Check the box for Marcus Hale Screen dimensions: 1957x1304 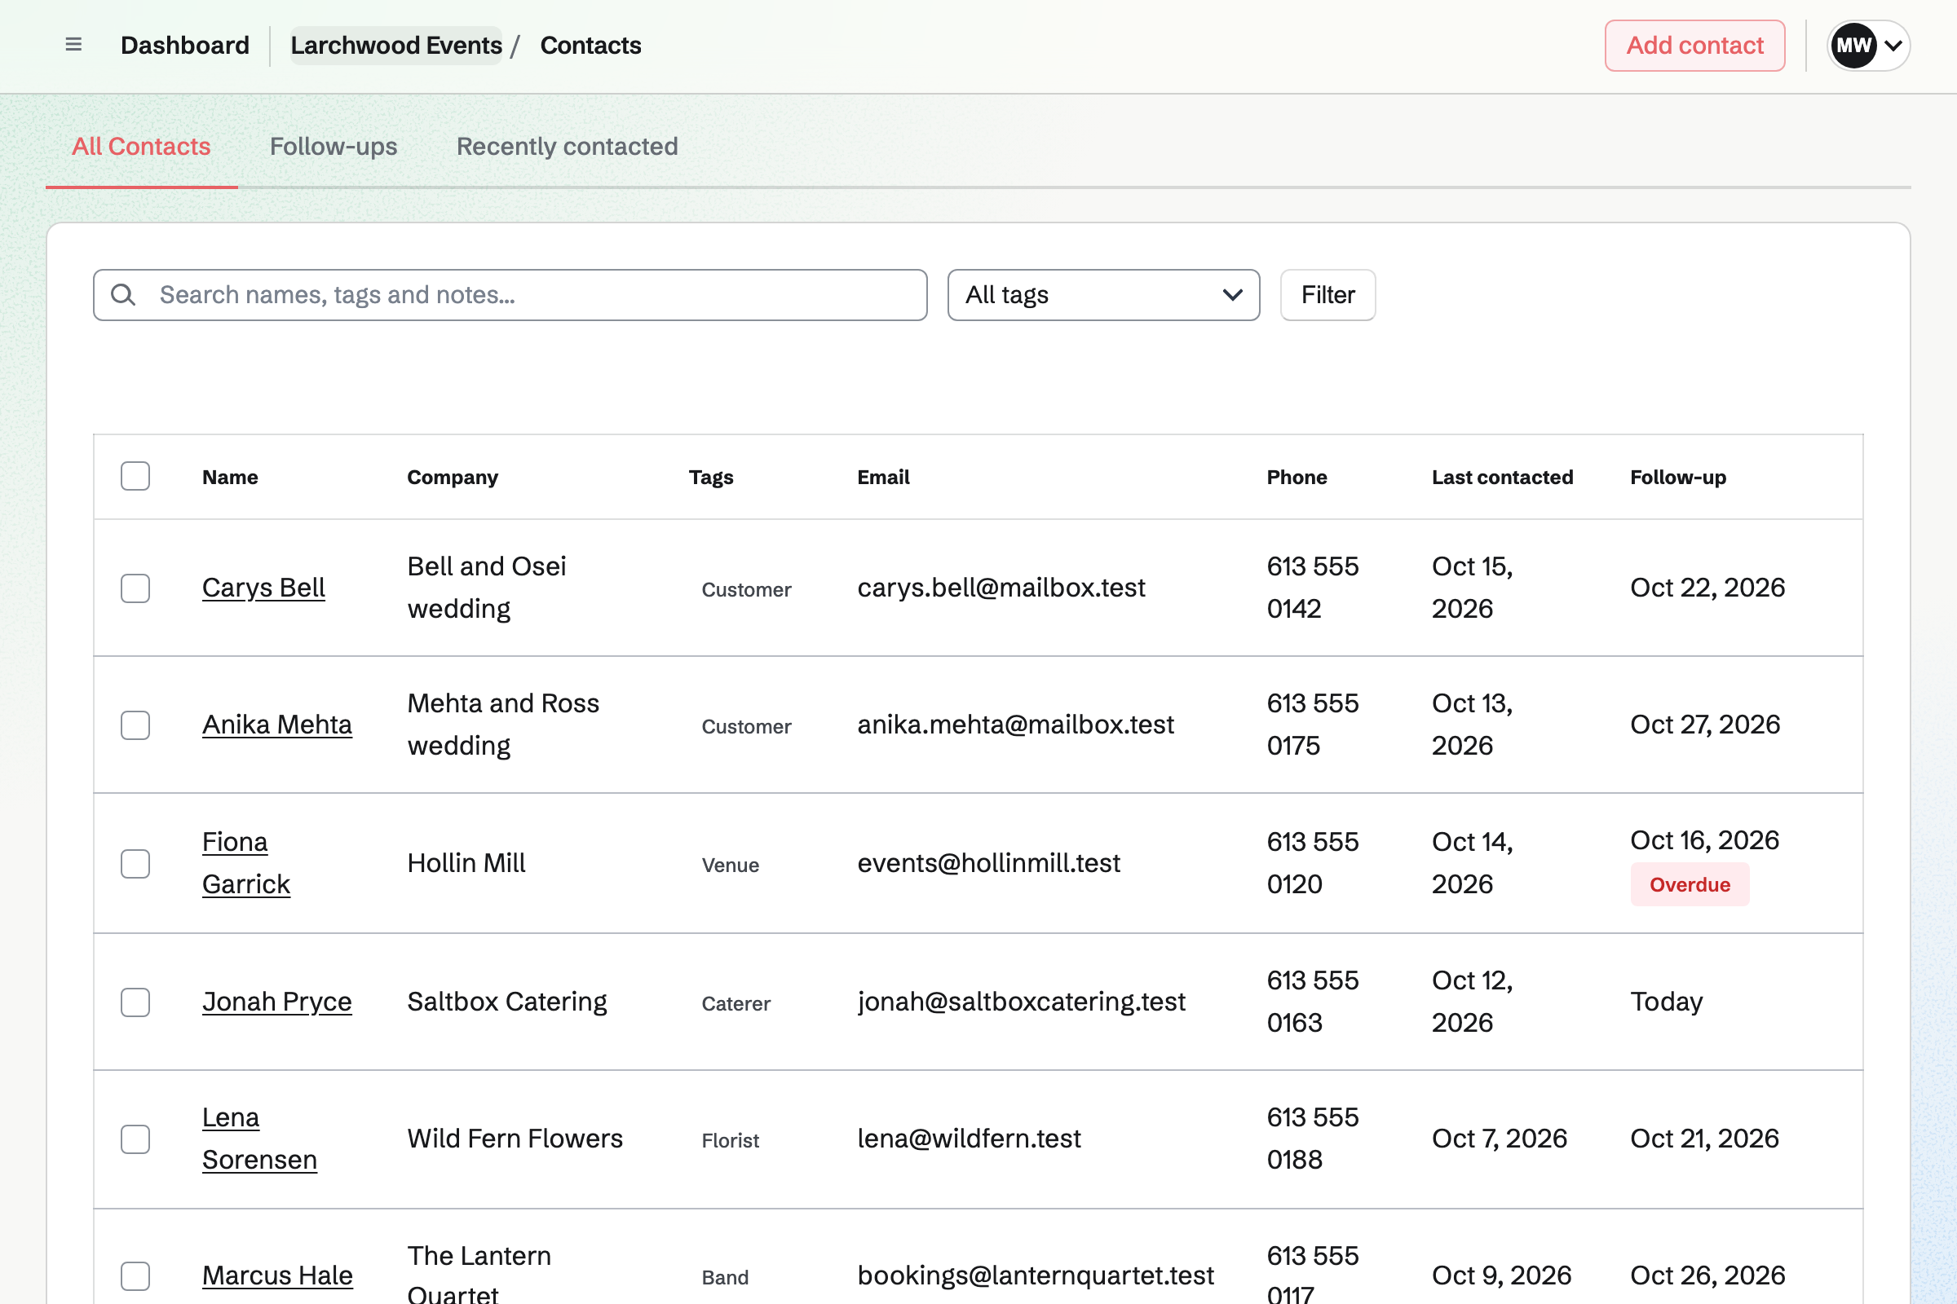[x=135, y=1275]
